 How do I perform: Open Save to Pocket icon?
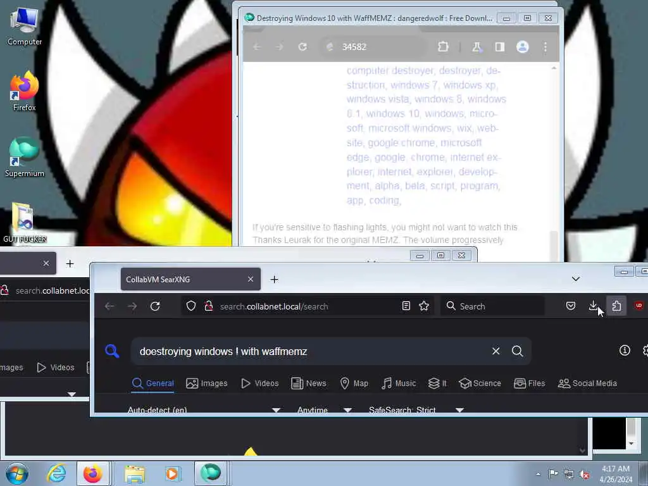point(571,306)
